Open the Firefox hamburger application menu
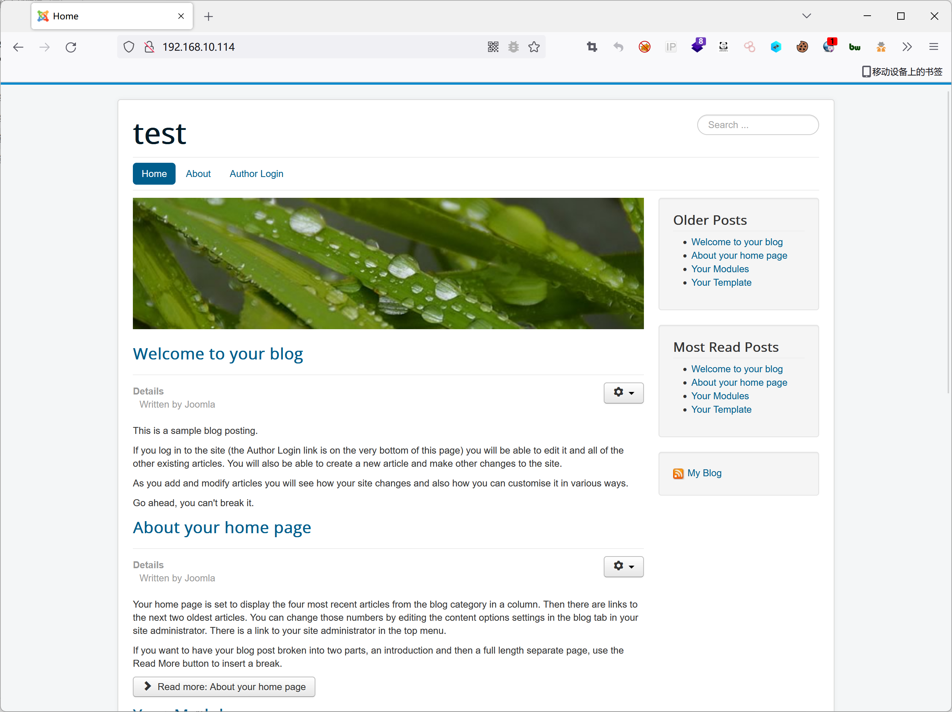The height and width of the screenshot is (712, 952). pyautogui.click(x=933, y=47)
